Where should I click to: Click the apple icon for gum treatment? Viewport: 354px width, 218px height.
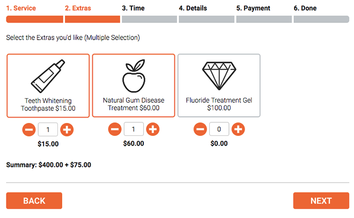coord(134,76)
